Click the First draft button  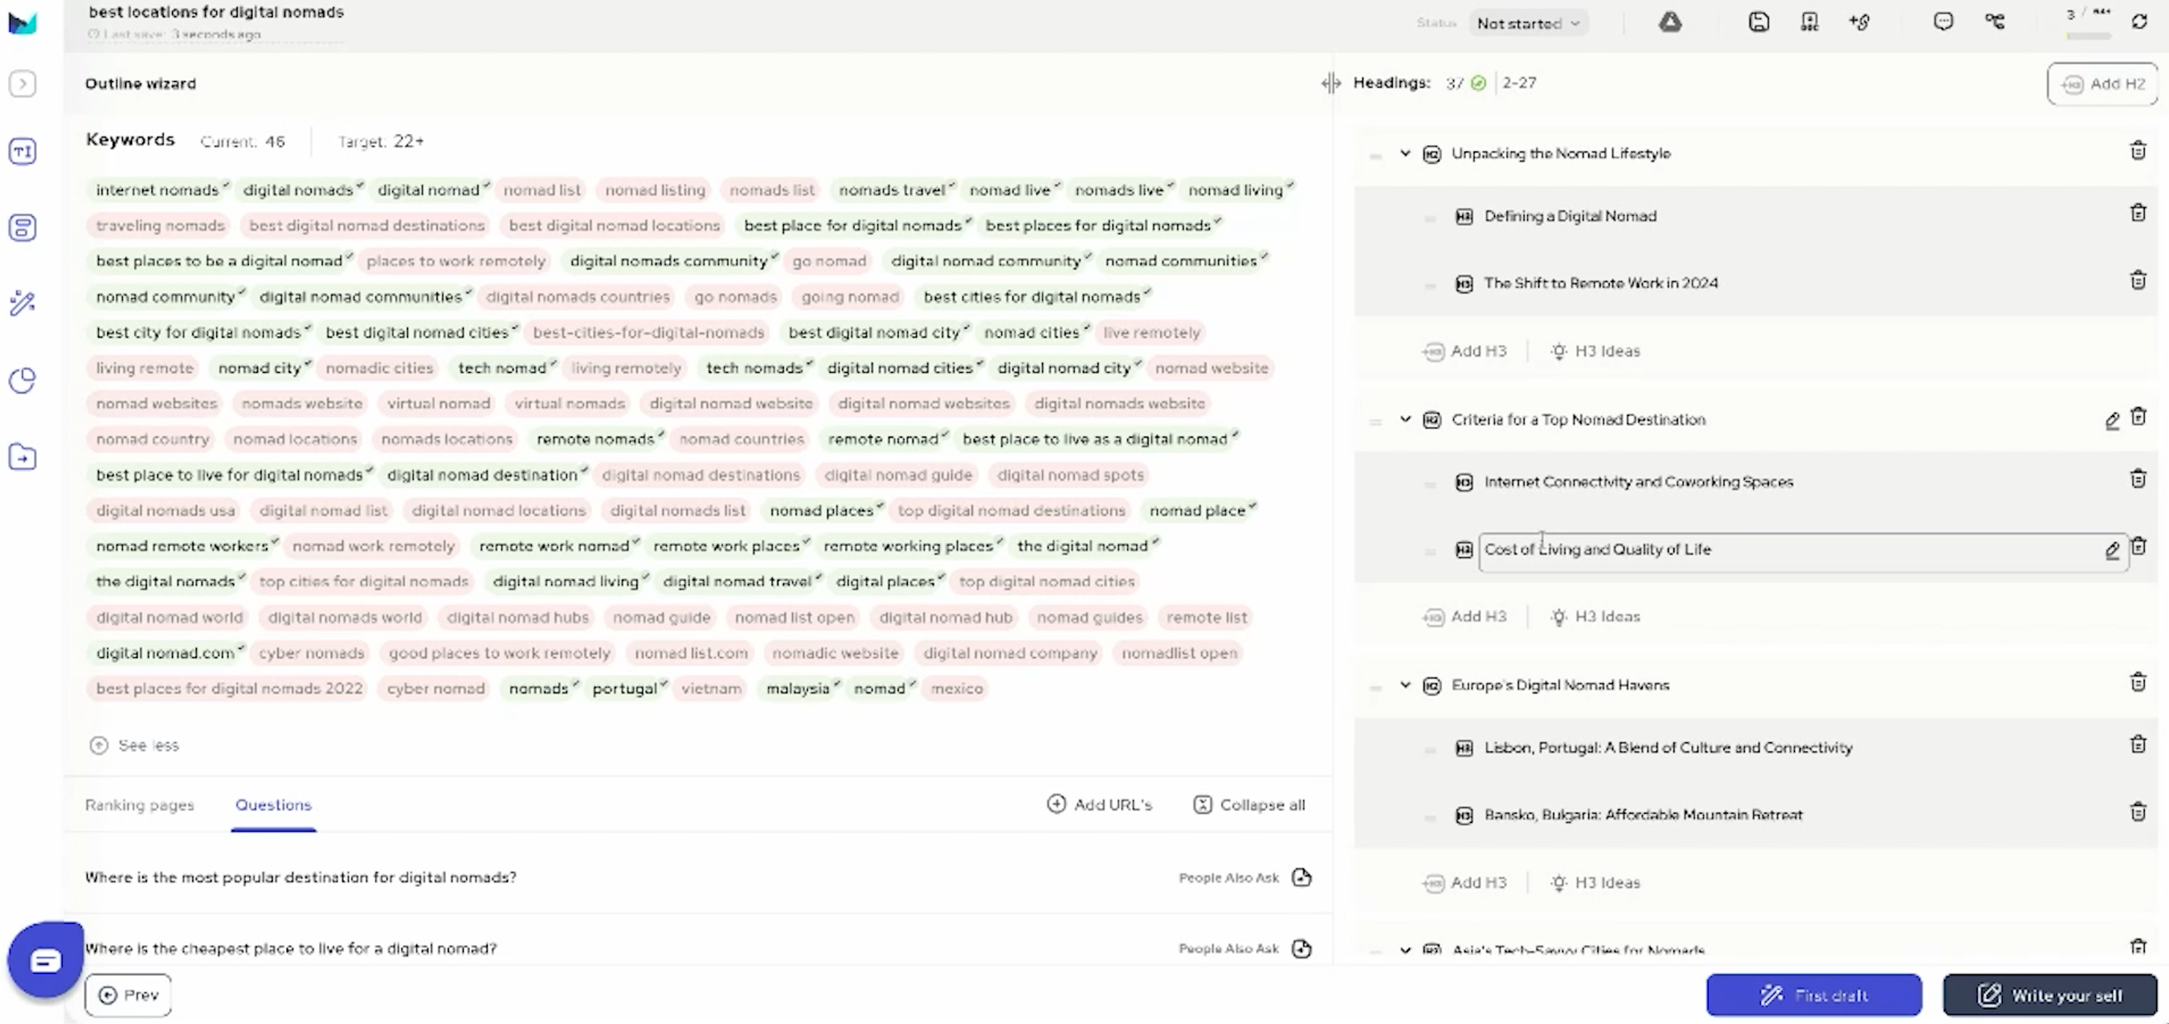pos(1813,996)
